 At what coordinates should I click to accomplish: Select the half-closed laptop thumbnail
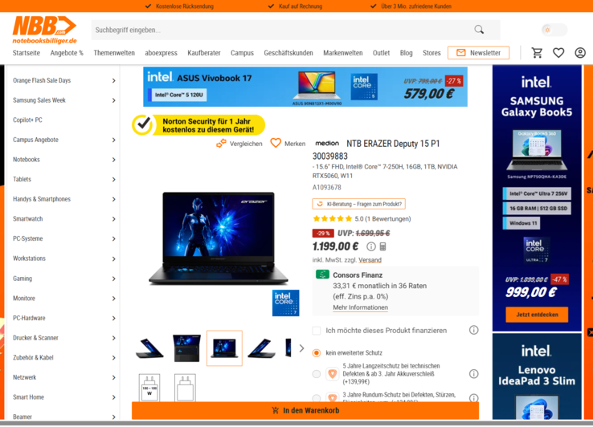coord(262,348)
